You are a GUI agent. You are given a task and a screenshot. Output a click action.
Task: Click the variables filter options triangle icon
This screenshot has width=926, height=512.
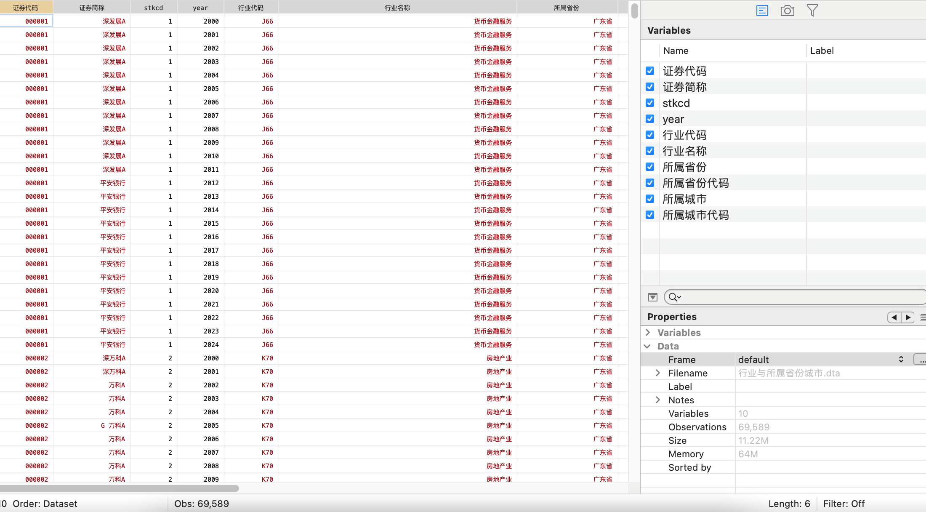coord(652,297)
